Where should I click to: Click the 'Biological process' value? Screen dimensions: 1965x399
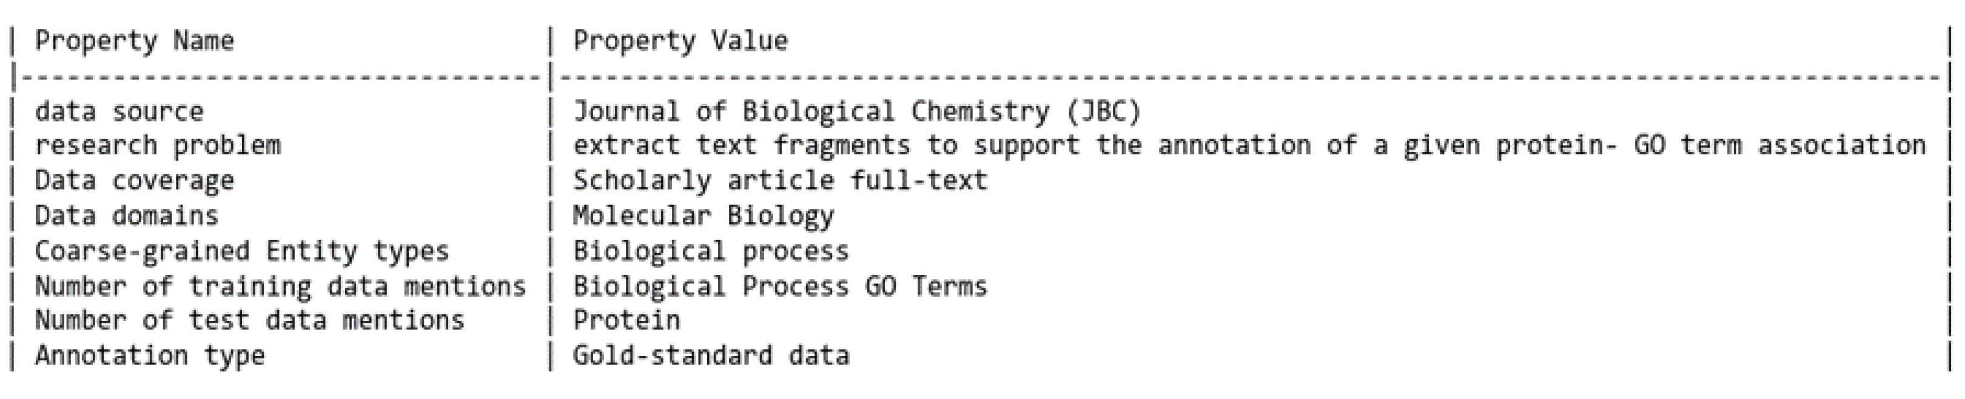[x=711, y=251]
